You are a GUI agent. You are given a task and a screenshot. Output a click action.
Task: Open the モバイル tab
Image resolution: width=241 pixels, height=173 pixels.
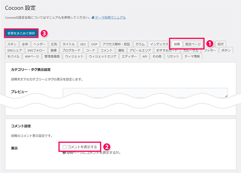[13, 56]
